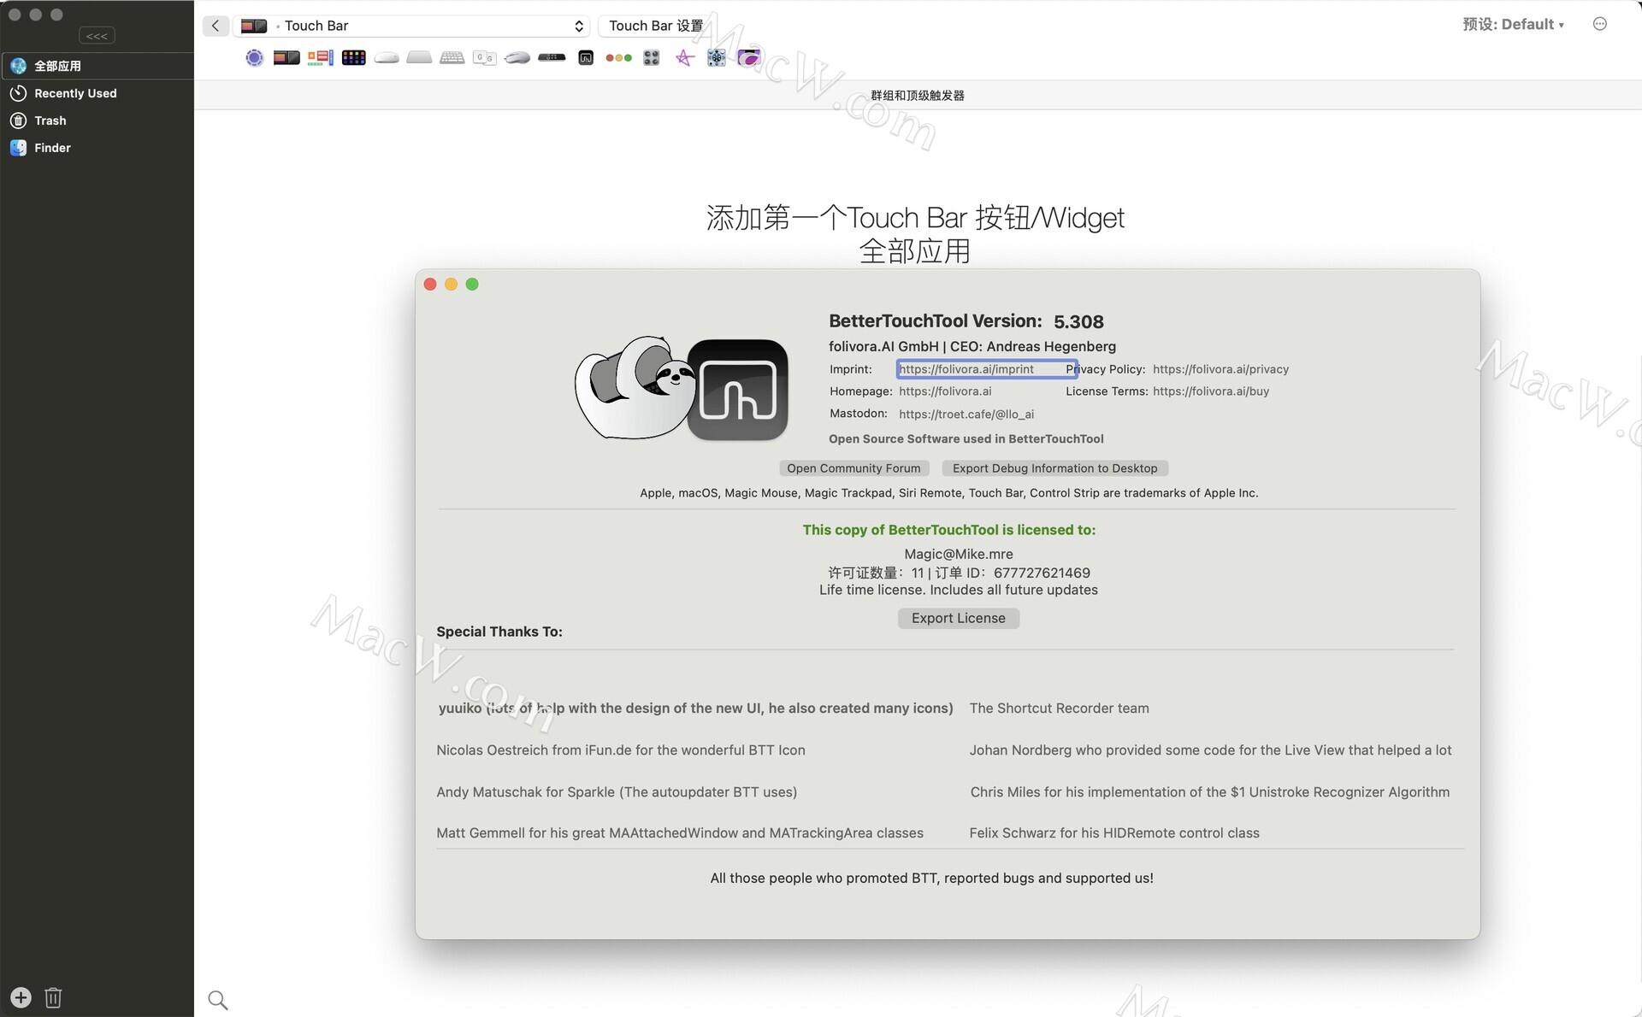Delete selected app with the trash icon

point(53,997)
